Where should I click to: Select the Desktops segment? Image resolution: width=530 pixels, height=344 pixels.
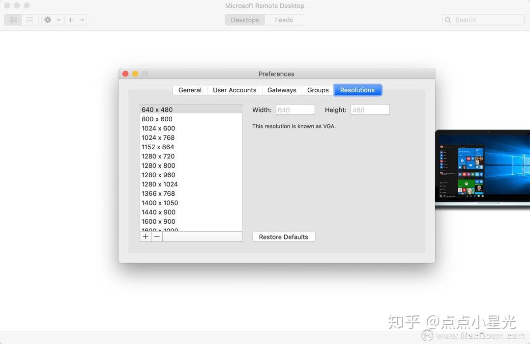[x=245, y=20]
